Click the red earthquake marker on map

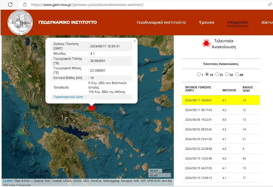point(92,108)
